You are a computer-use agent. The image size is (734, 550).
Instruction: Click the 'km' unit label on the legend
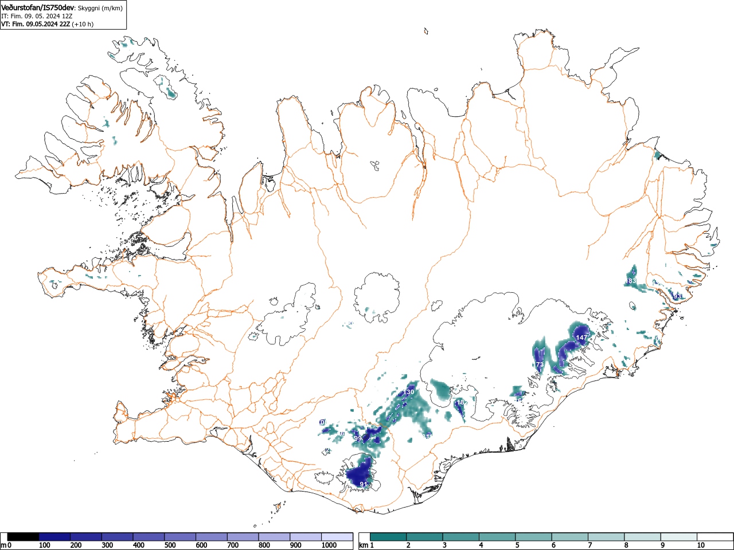pyautogui.click(x=364, y=545)
